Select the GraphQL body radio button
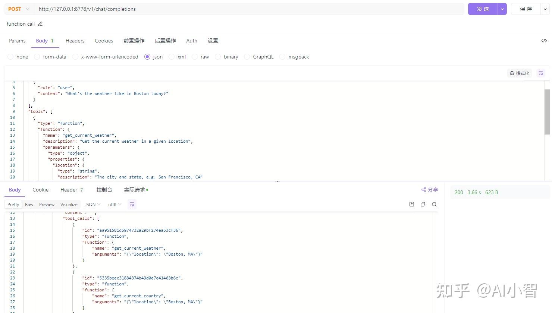The image size is (552, 313). [247, 57]
